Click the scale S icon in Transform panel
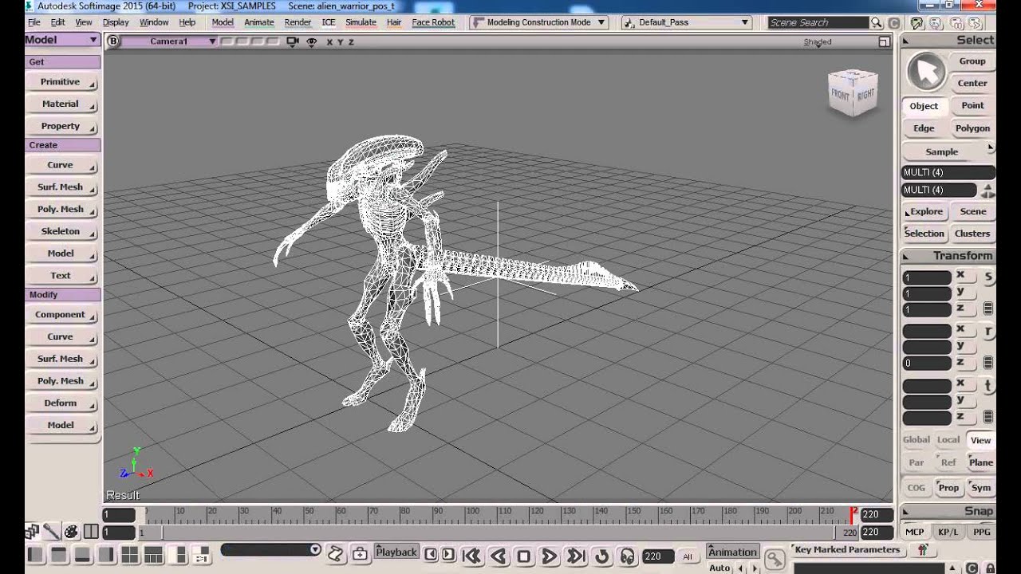Screen dimensions: 1021x574 (988, 277)
